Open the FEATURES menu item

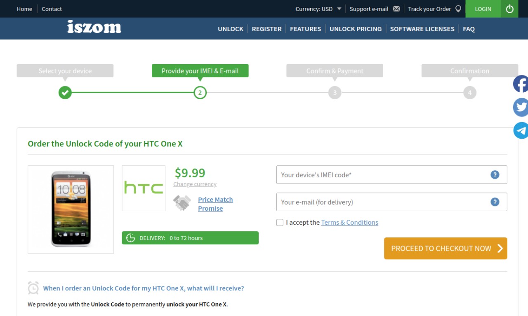click(x=305, y=29)
